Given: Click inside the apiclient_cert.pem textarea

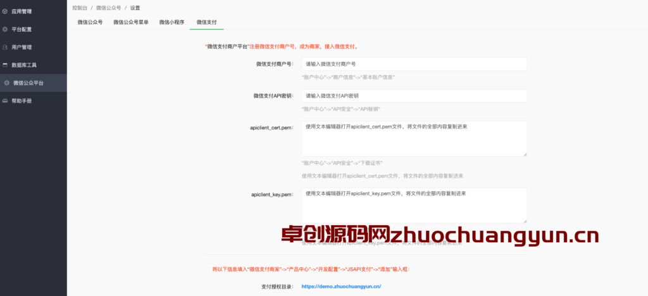Looking at the screenshot, I should pyautogui.click(x=414, y=139).
